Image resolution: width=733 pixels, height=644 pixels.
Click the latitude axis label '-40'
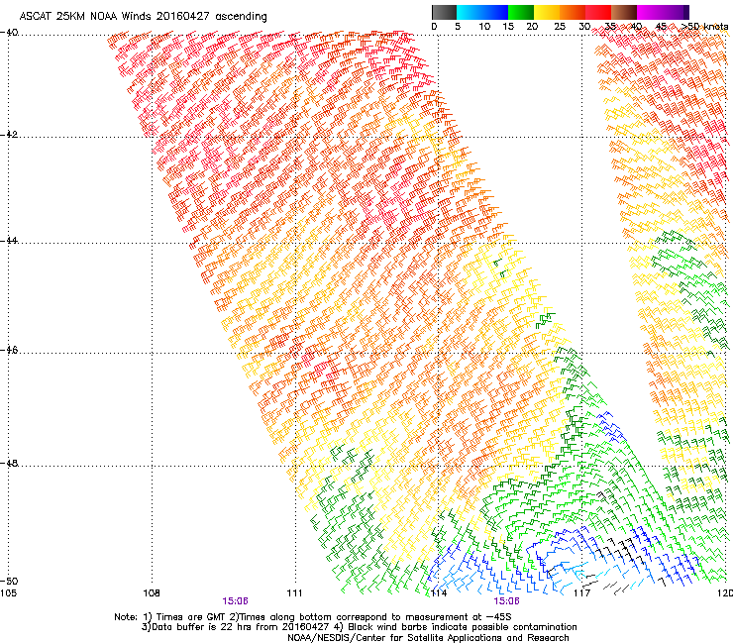click(x=9, y=33)
